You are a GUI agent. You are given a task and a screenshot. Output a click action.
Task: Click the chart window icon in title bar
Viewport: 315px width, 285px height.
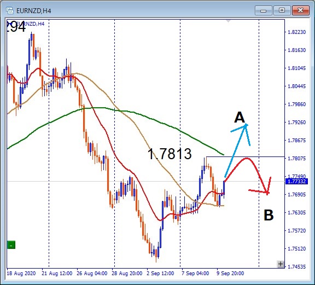(10, 10)
